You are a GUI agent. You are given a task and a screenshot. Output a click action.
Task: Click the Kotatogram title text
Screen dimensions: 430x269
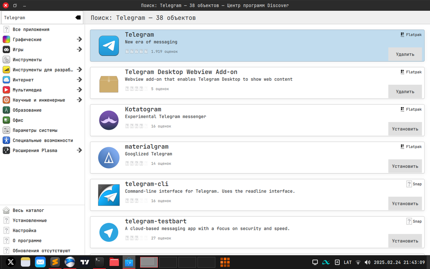coord(143,109)
